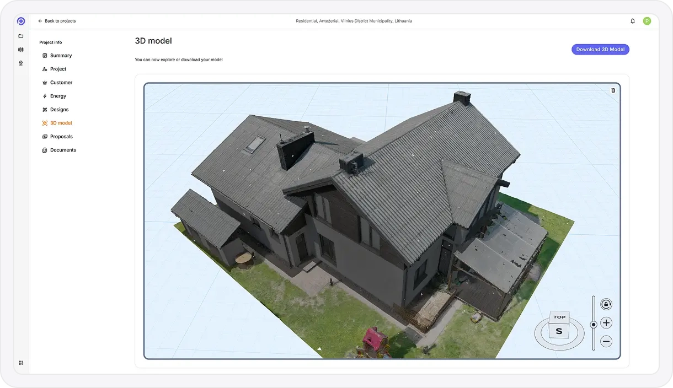Click the Project menu icon
The width and height of the screenshot is (673, 388).
pyautogui.click(x=45, y=69)
